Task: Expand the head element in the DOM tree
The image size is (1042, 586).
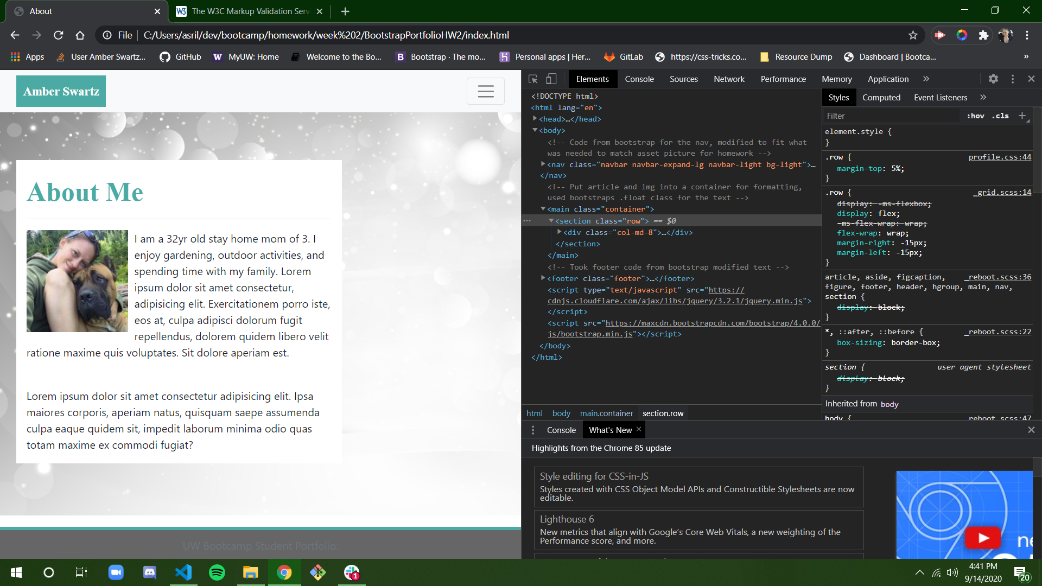Action: [x=535, y=119]
